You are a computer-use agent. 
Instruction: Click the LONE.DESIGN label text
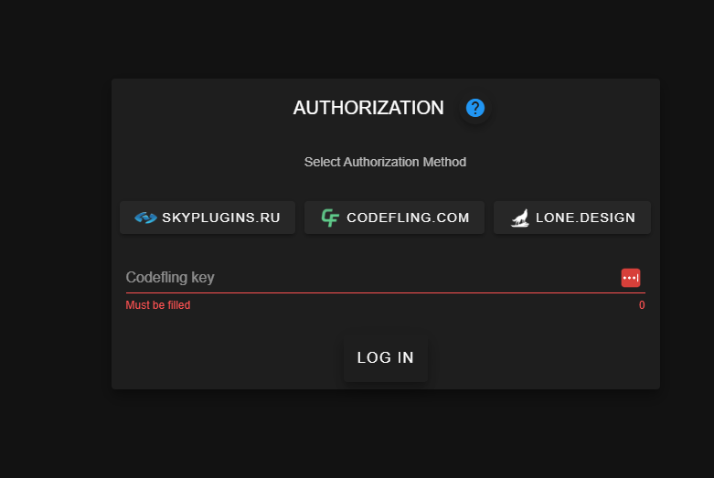click(x=585, y=218)
